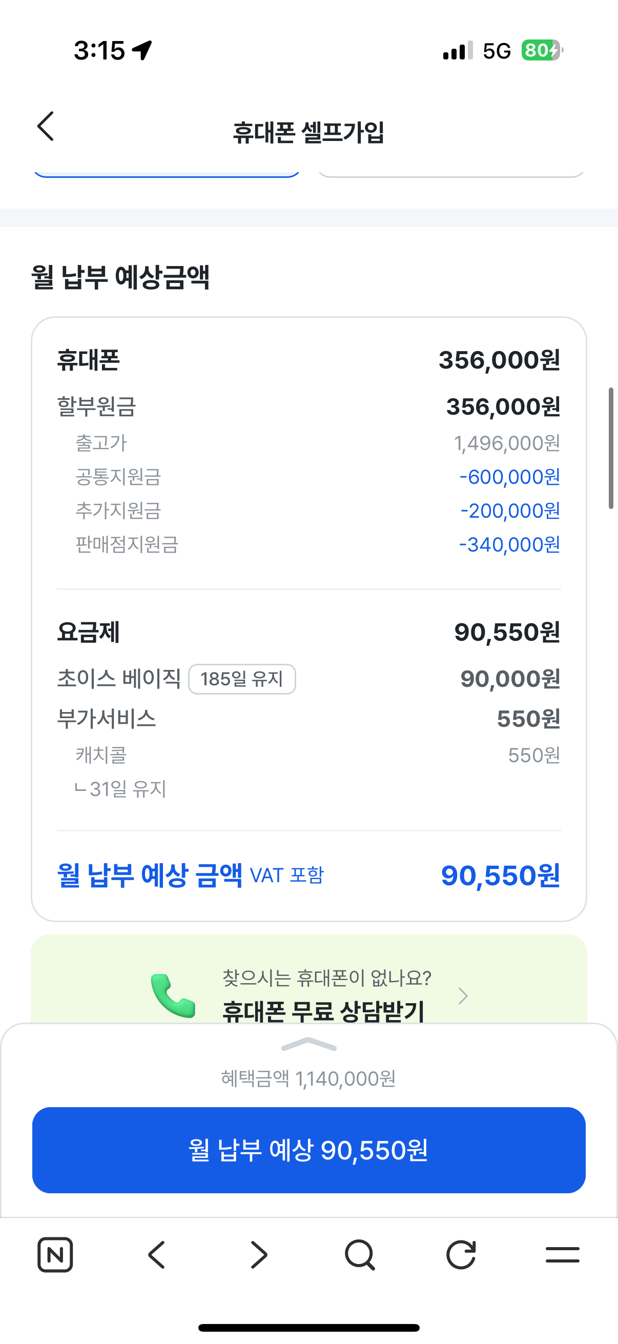Tap the 초이스 베이직 plan name
The height and width of the screenshot is (1344, 618).
tap(119, 679)
